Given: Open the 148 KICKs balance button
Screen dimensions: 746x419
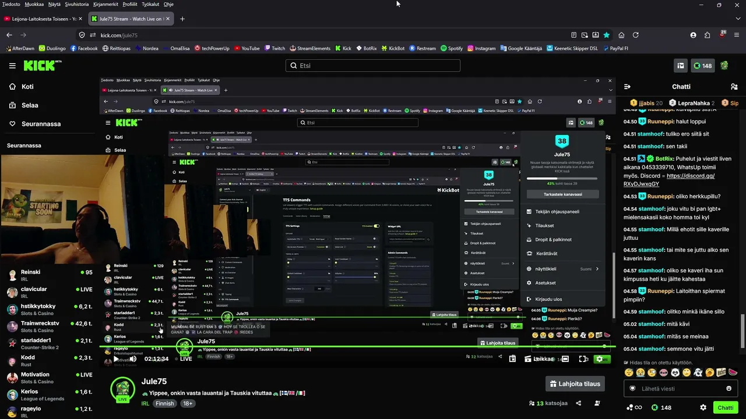Looking at the screenshot, I should 702,66.
